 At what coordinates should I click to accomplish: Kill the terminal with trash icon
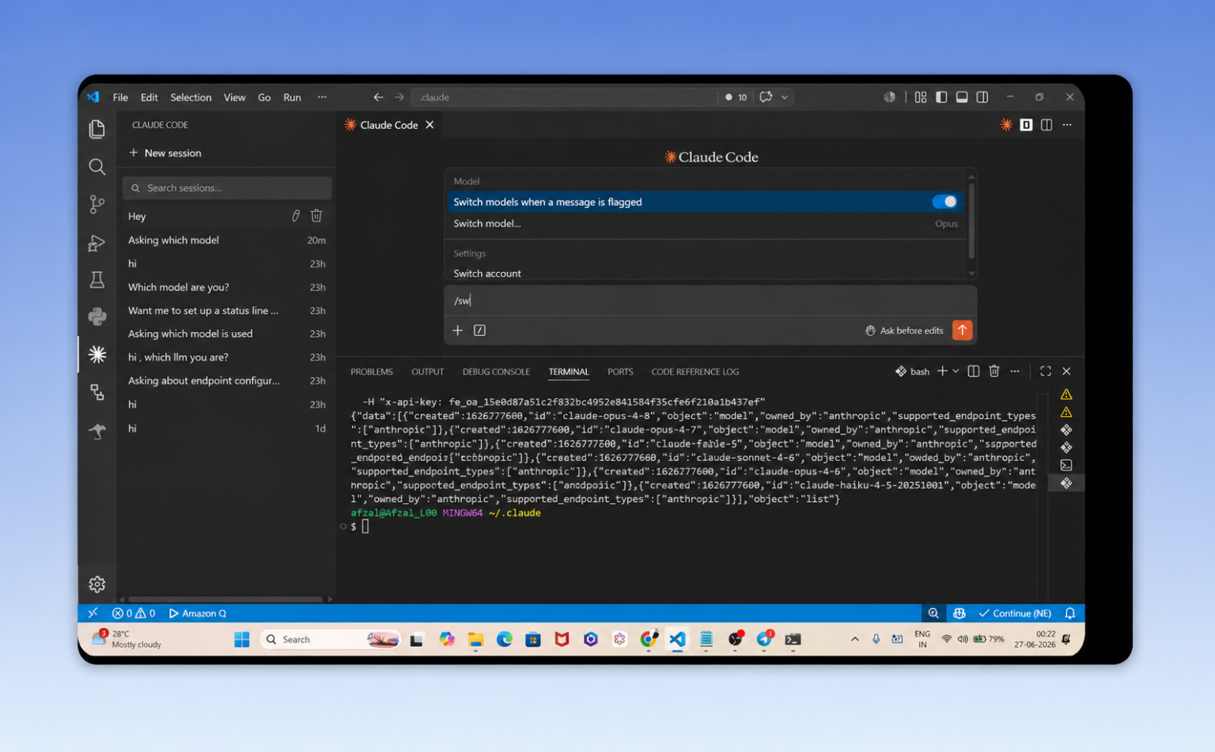point(994,371)
